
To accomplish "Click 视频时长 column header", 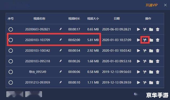I will (x=74, y=19).
